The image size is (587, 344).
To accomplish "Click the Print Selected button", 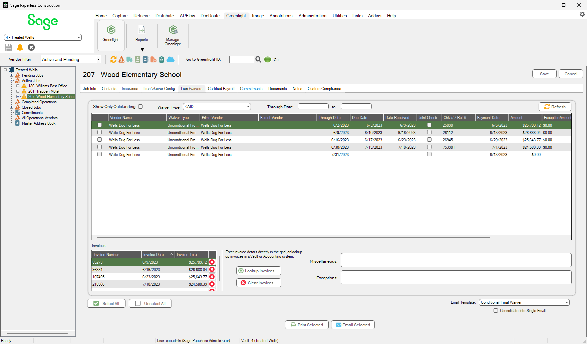I will pyautogui.click(x=307, y=325).
